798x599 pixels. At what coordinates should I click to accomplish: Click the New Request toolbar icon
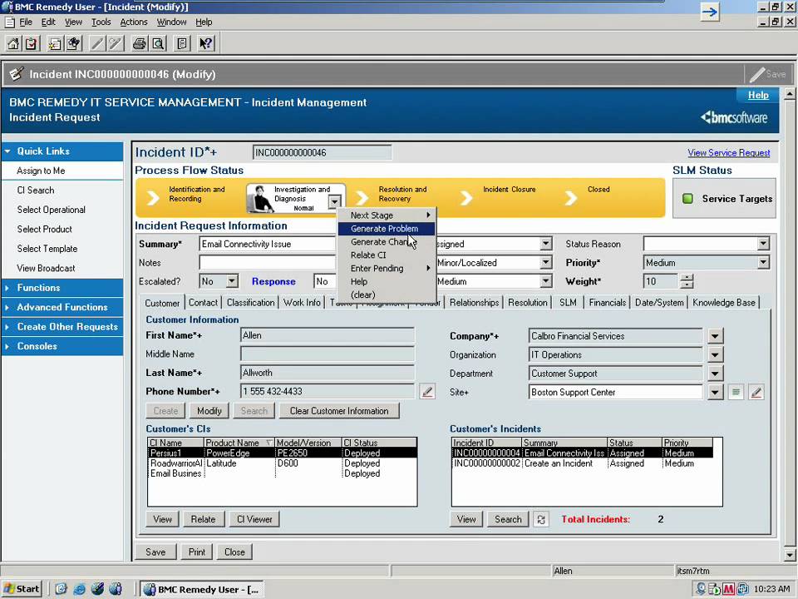point(55,44)
